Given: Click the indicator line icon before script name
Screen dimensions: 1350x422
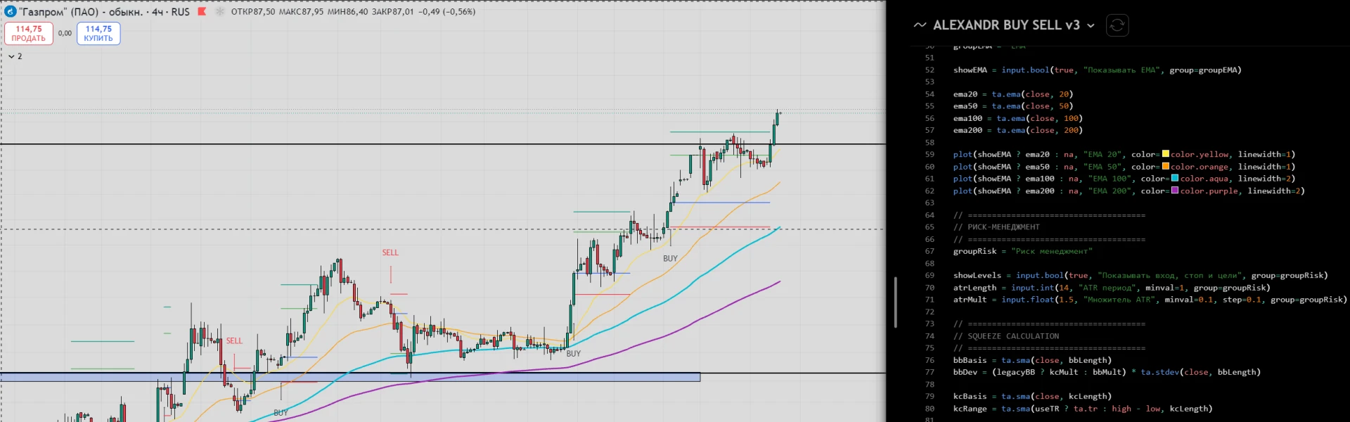Looking at the screenshot, I should coord(920,25).
